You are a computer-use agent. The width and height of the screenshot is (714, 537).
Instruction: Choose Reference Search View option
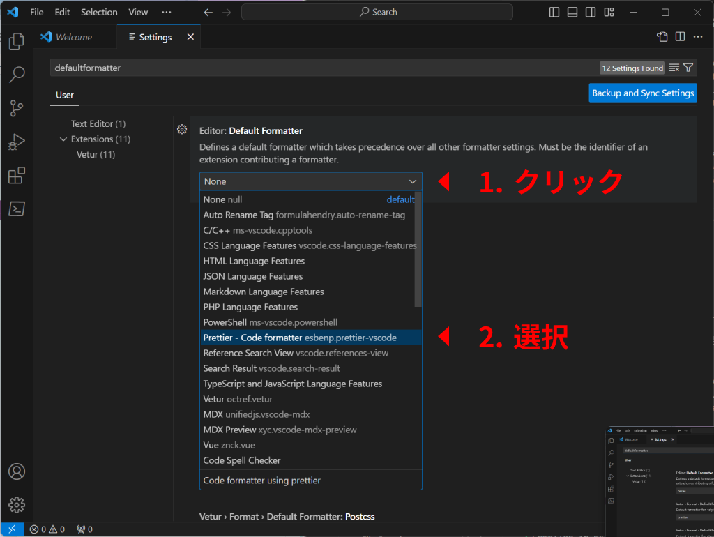[x=310, y=353]
